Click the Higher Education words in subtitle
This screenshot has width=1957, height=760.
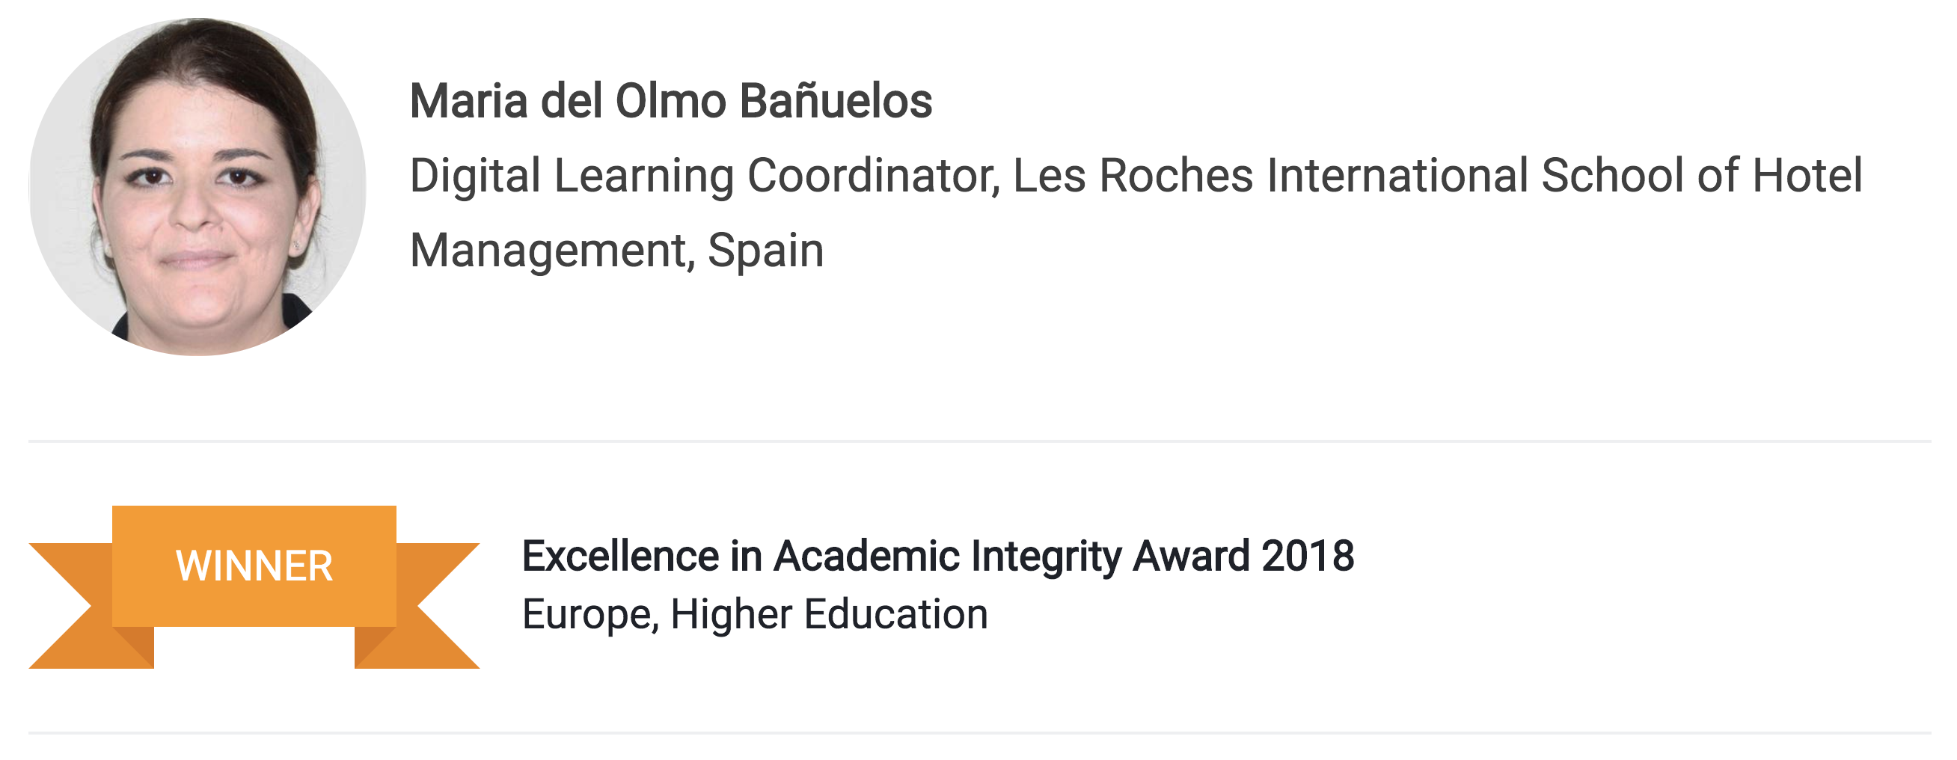click(x=830, y=614)
